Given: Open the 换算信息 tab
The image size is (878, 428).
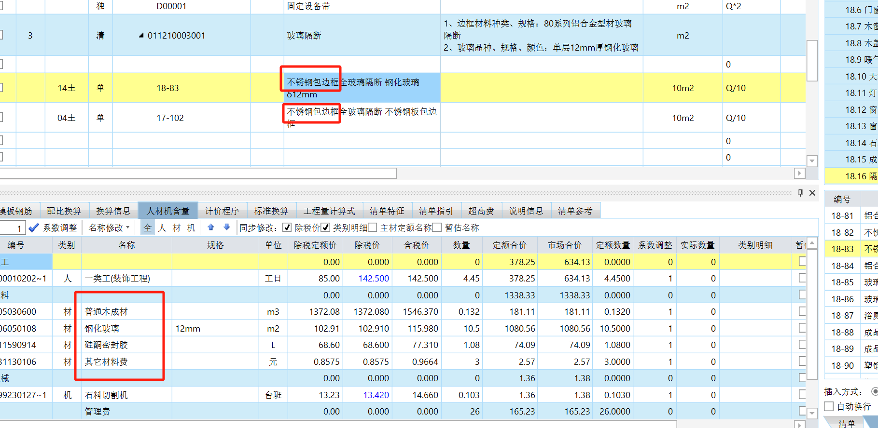Looking at the screenshot, I should 113,211.
